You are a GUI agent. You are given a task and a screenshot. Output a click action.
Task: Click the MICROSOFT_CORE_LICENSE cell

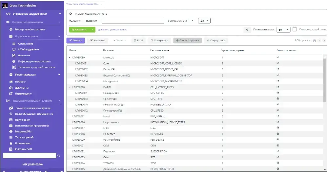(x=166, y=63)
